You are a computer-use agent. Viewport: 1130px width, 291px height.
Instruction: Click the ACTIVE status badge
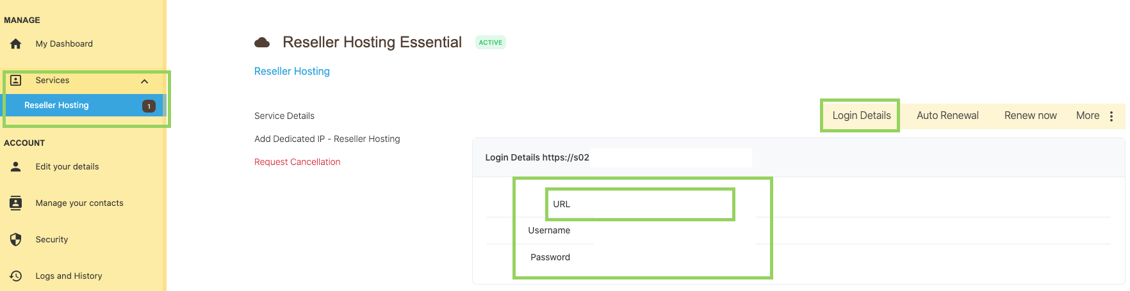(x=491, y=43)
